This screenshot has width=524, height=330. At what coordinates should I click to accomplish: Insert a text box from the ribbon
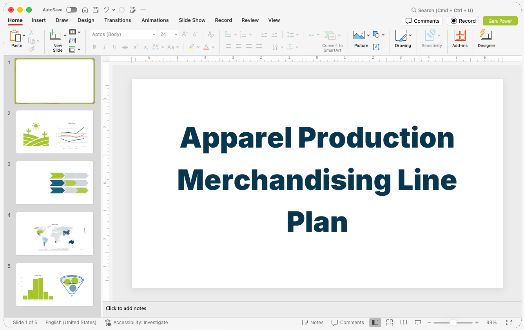(376, 47)
